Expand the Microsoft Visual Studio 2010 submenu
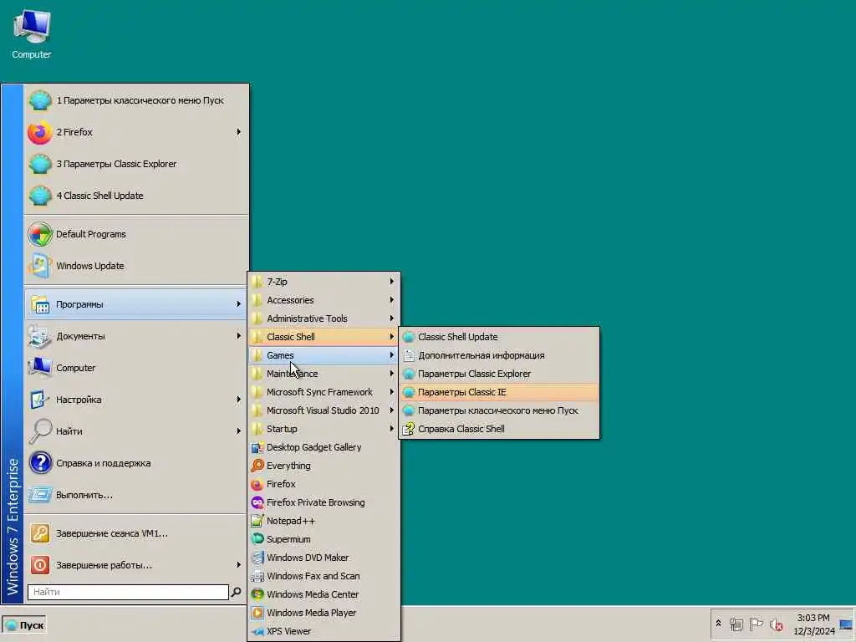856x642 pixels. pos(324,410)
